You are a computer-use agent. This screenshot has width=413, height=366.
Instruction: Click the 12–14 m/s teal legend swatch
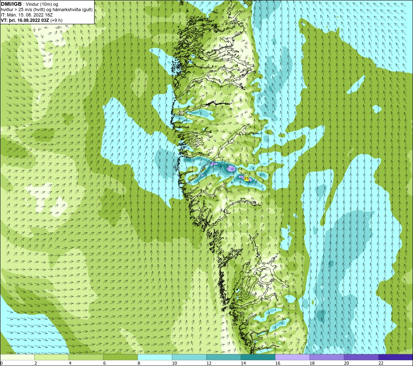click(223, 357)
